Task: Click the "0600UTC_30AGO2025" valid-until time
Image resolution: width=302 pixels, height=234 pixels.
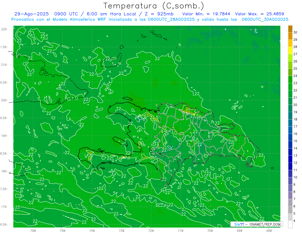Action: [x=265, y=19]
